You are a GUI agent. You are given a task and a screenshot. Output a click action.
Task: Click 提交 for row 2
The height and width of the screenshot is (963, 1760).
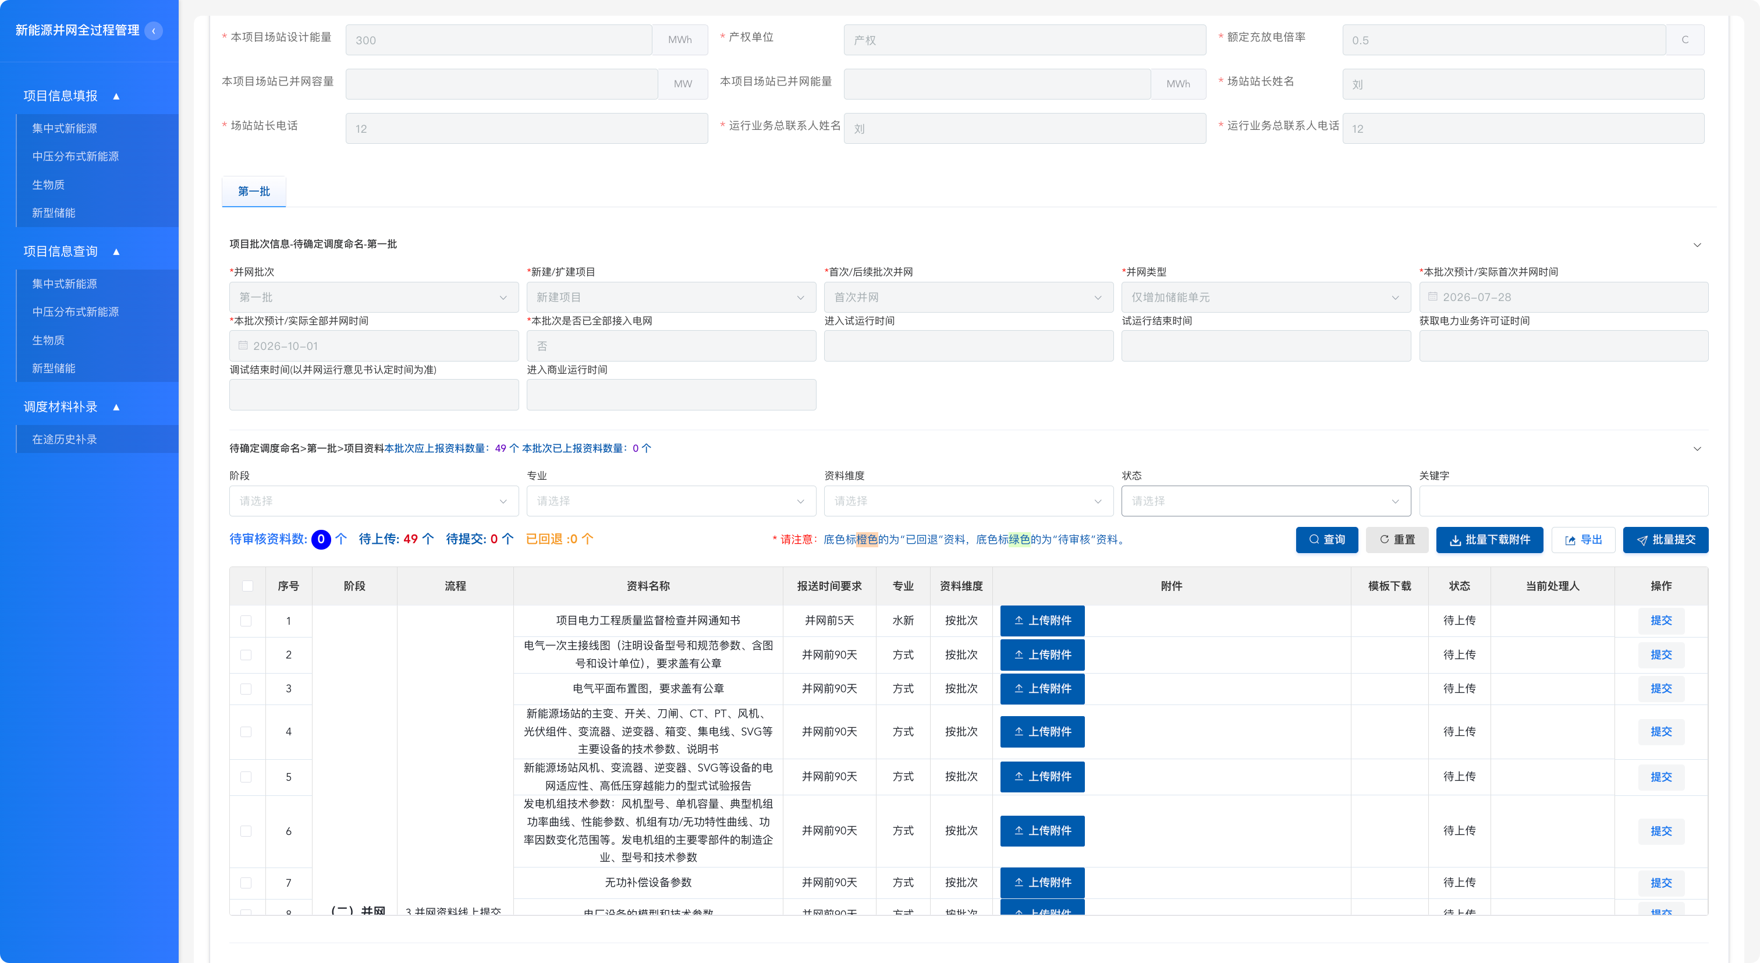[x=1661, y=655]
